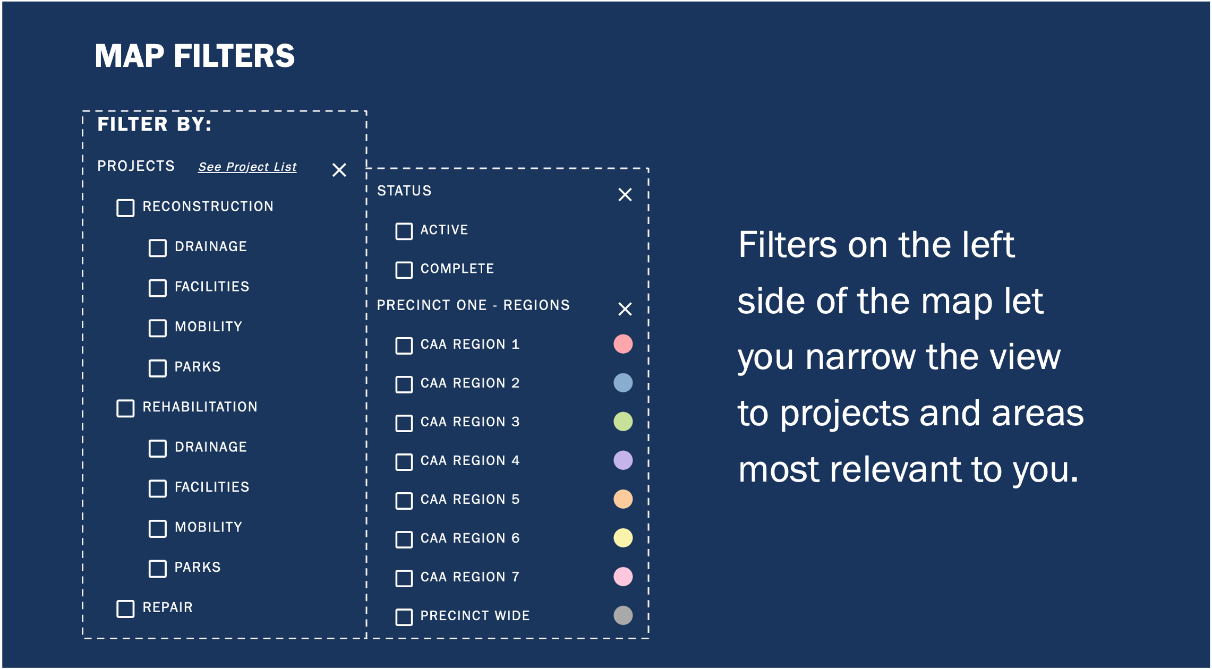Enable the Active status checkbox

coord(404,231)
